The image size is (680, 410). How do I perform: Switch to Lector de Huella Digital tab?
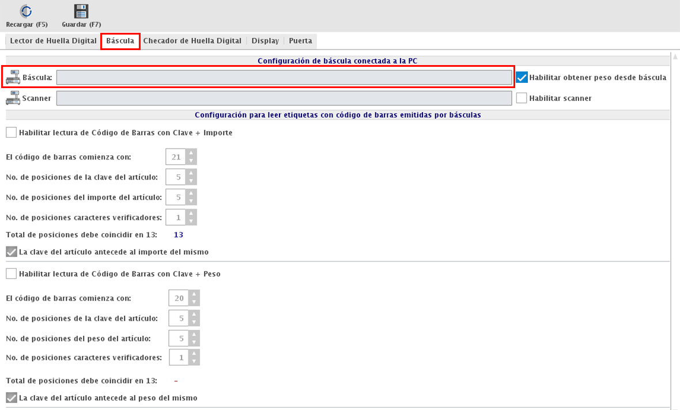click(x=53, y=41)
